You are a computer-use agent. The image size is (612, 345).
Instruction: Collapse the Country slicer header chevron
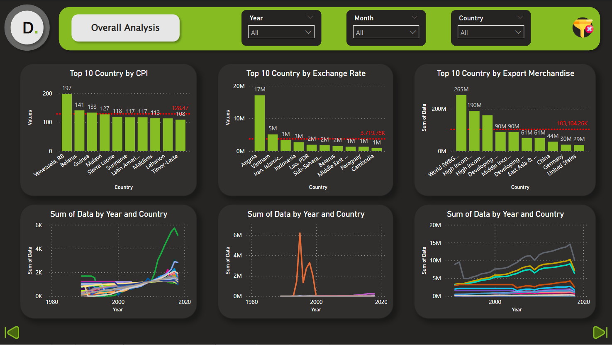520,17
